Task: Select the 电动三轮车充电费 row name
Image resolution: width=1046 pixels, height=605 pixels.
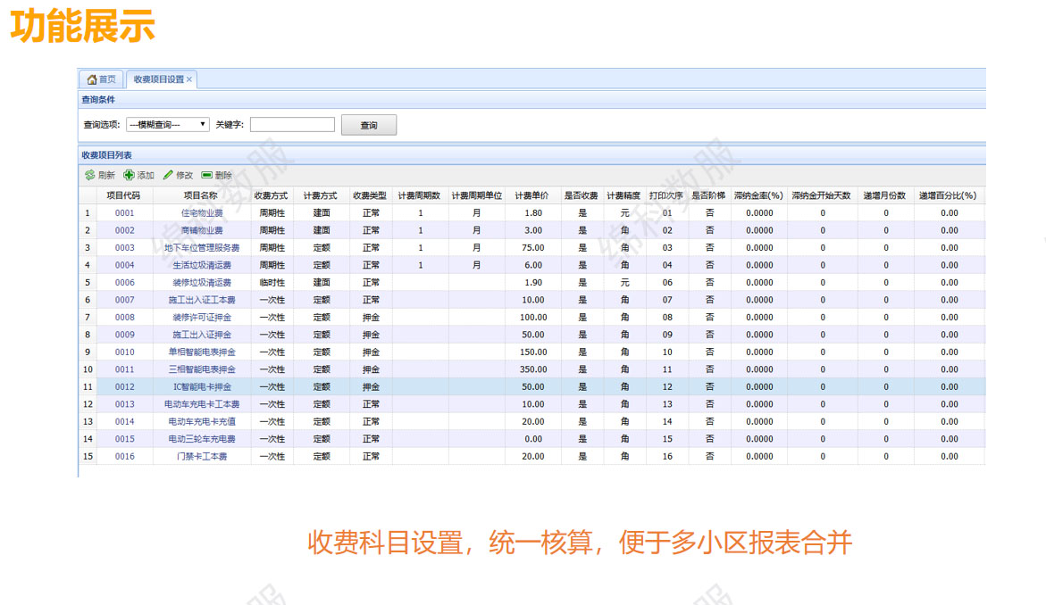Action: click(x=202, y=438)
